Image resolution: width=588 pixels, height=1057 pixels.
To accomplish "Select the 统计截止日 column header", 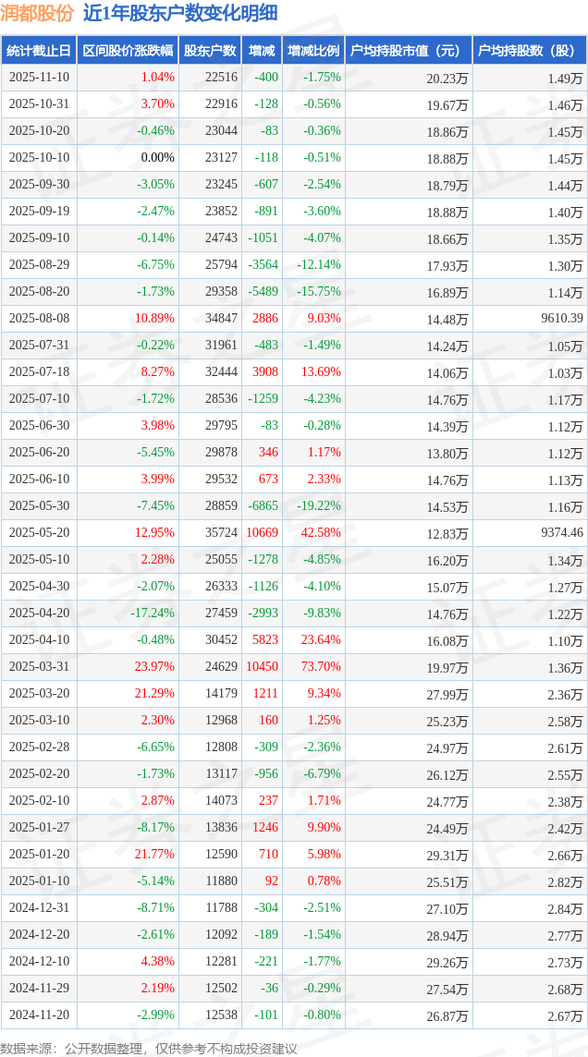I will point(39,51).
